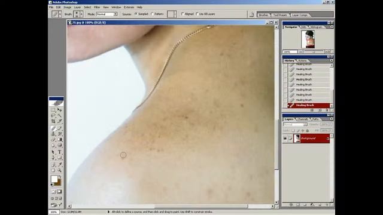Delete current state with History trash icon
The image size is (383, 215).
point(327,110)
